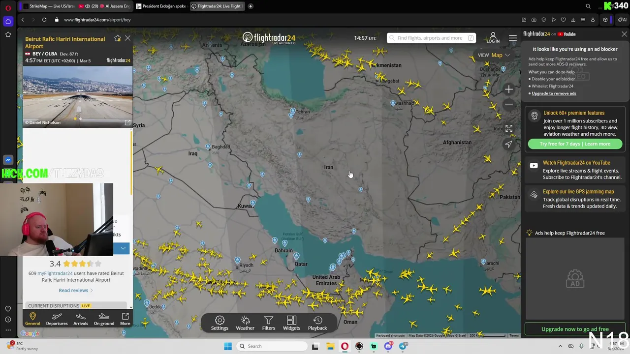Open Opera tab search magnifier
The image size is (630, 354).
click(588, 6)
